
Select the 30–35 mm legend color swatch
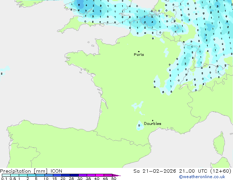pos(83,175)
